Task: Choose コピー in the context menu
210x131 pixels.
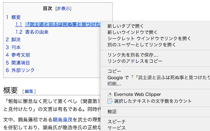Action: tap(114, 71)
